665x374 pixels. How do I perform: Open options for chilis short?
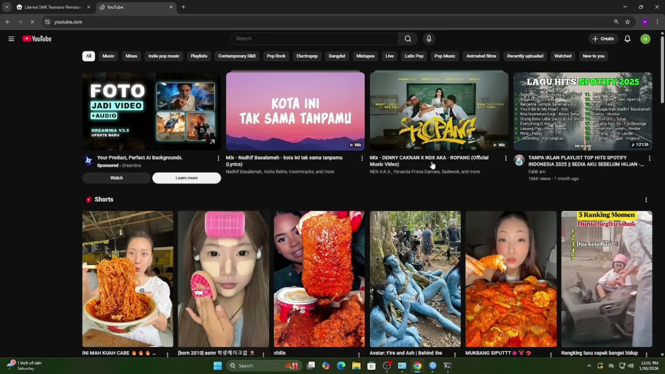(x=359, y=355)
